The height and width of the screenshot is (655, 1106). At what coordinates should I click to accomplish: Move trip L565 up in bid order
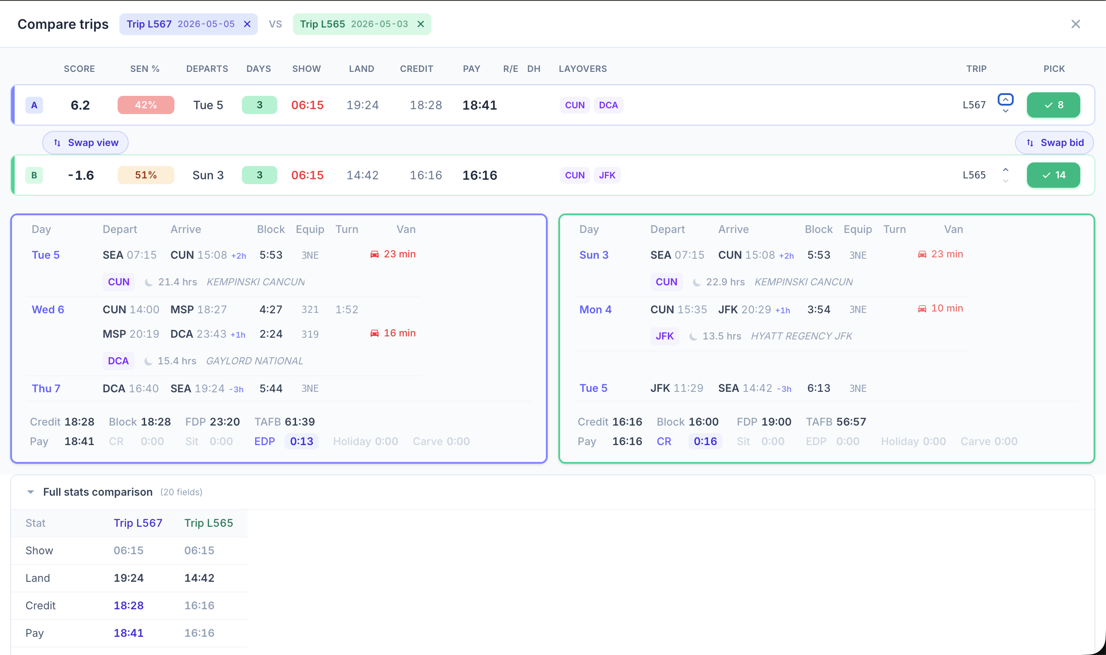tap(1006, 170)
